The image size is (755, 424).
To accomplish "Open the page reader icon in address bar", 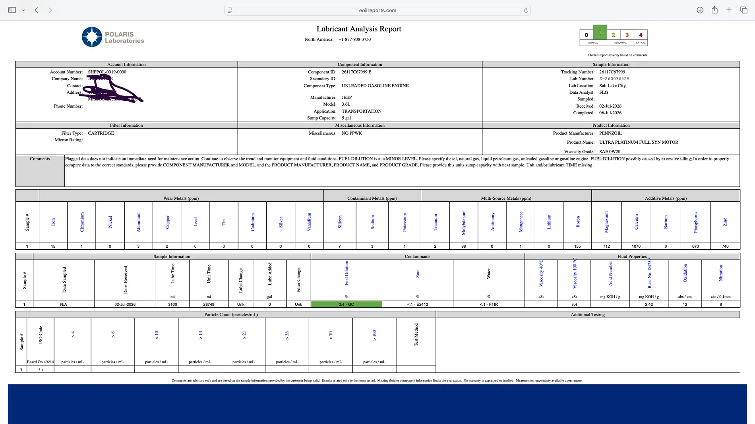I will point(230,10).
